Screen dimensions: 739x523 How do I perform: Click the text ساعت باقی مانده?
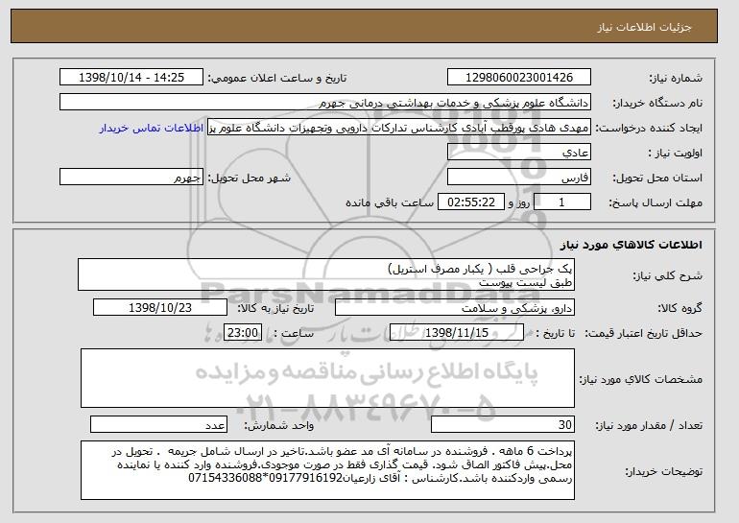[x=390, y=202]
